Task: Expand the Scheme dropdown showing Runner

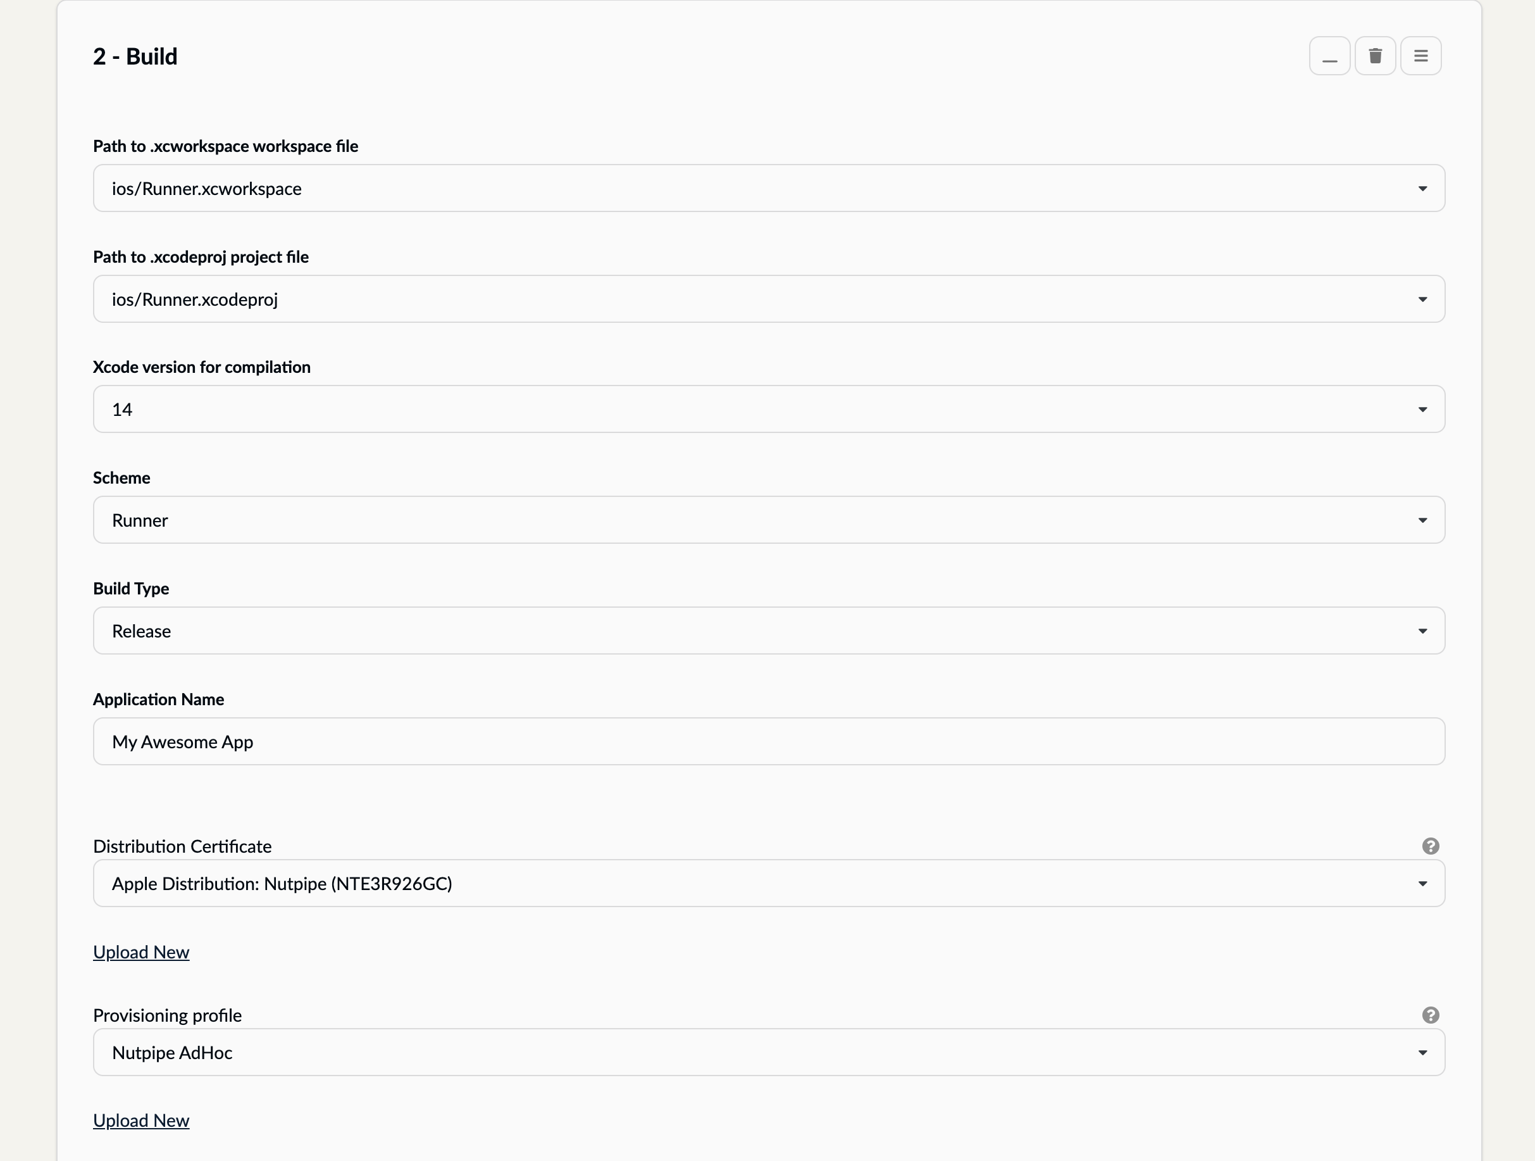Action: point(768,520)
